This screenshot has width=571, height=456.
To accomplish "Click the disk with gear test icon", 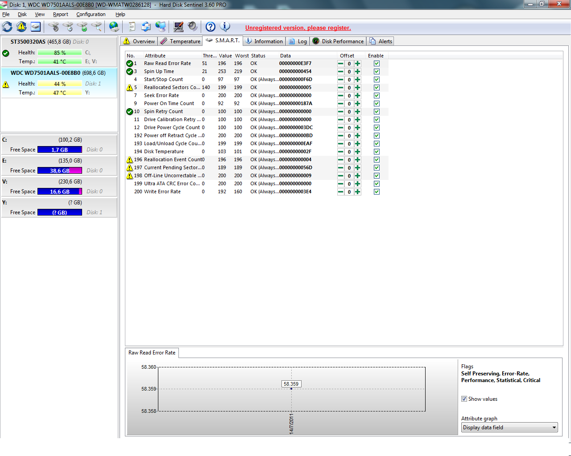I will coord(54,27).
